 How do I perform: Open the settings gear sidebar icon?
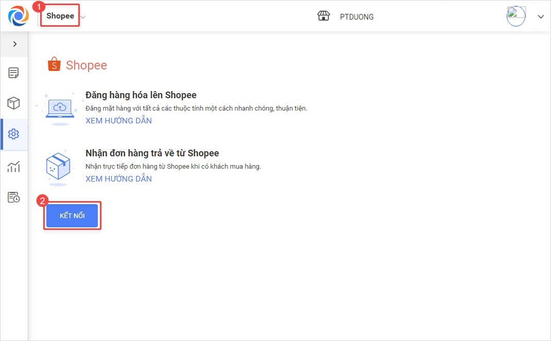[x=14, y=134]
